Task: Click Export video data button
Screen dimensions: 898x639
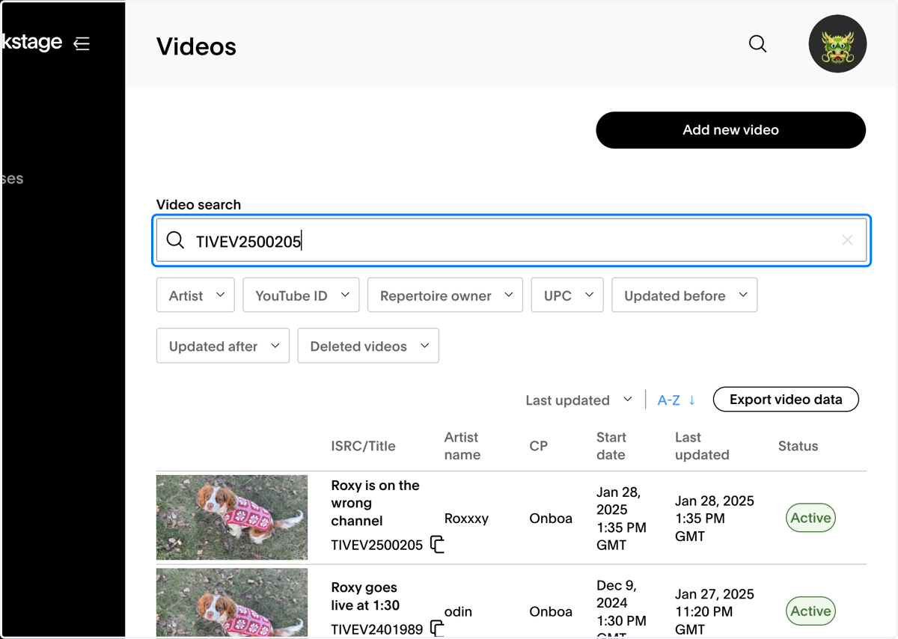Action: coord(786,400)
